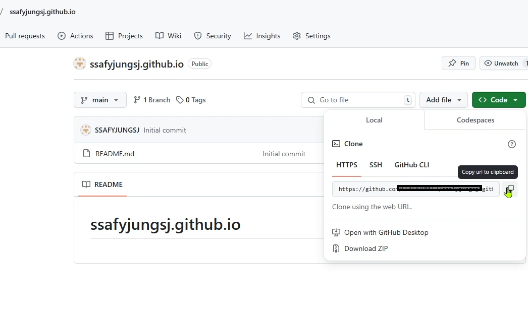
Task: Open the Security tab
Action: point(213,36)
